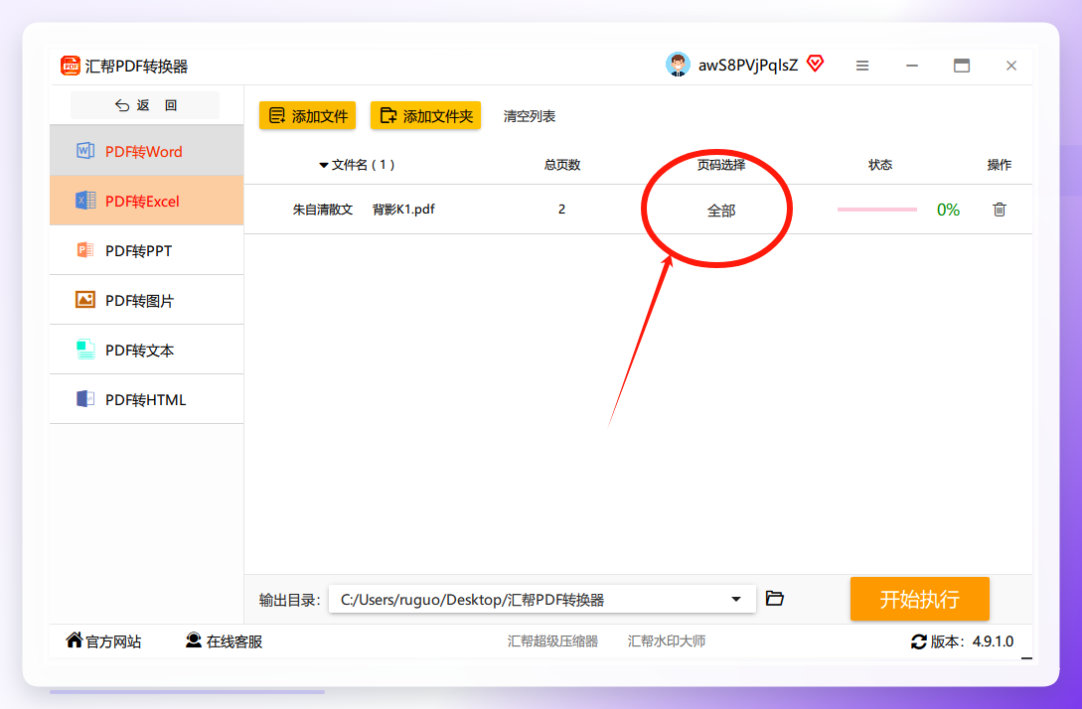Open the 汇帮水印大师 link
The height and width of the screenshot is (709, 1082).
pyautogui.click(x=667, y=641)
